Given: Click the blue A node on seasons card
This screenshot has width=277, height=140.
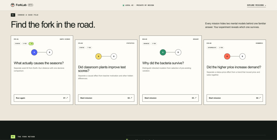Looking at the screenshot, I should coord(34,52).
